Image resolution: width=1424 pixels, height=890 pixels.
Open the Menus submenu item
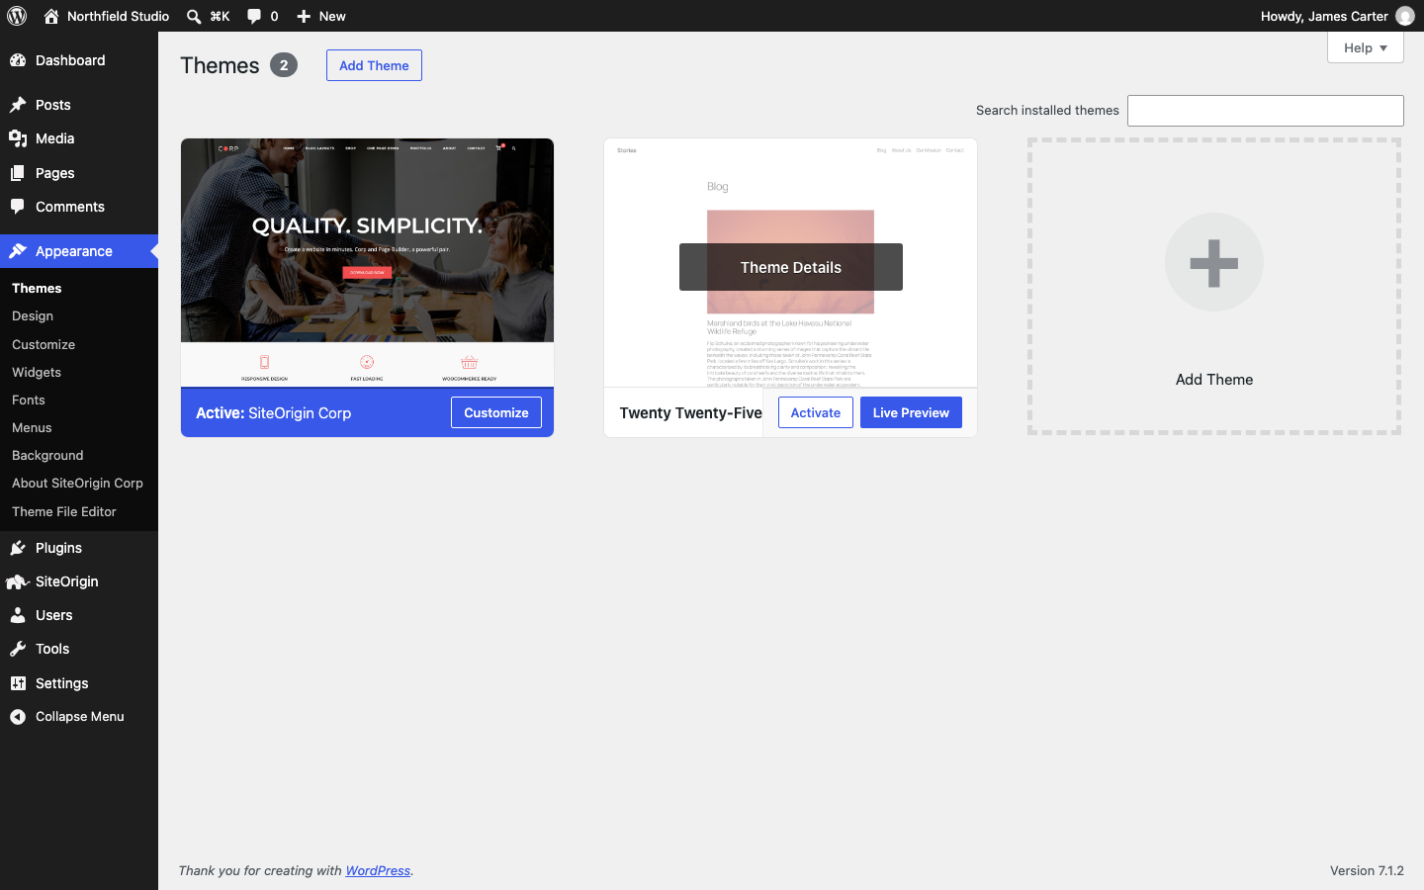tap(32, 427)
